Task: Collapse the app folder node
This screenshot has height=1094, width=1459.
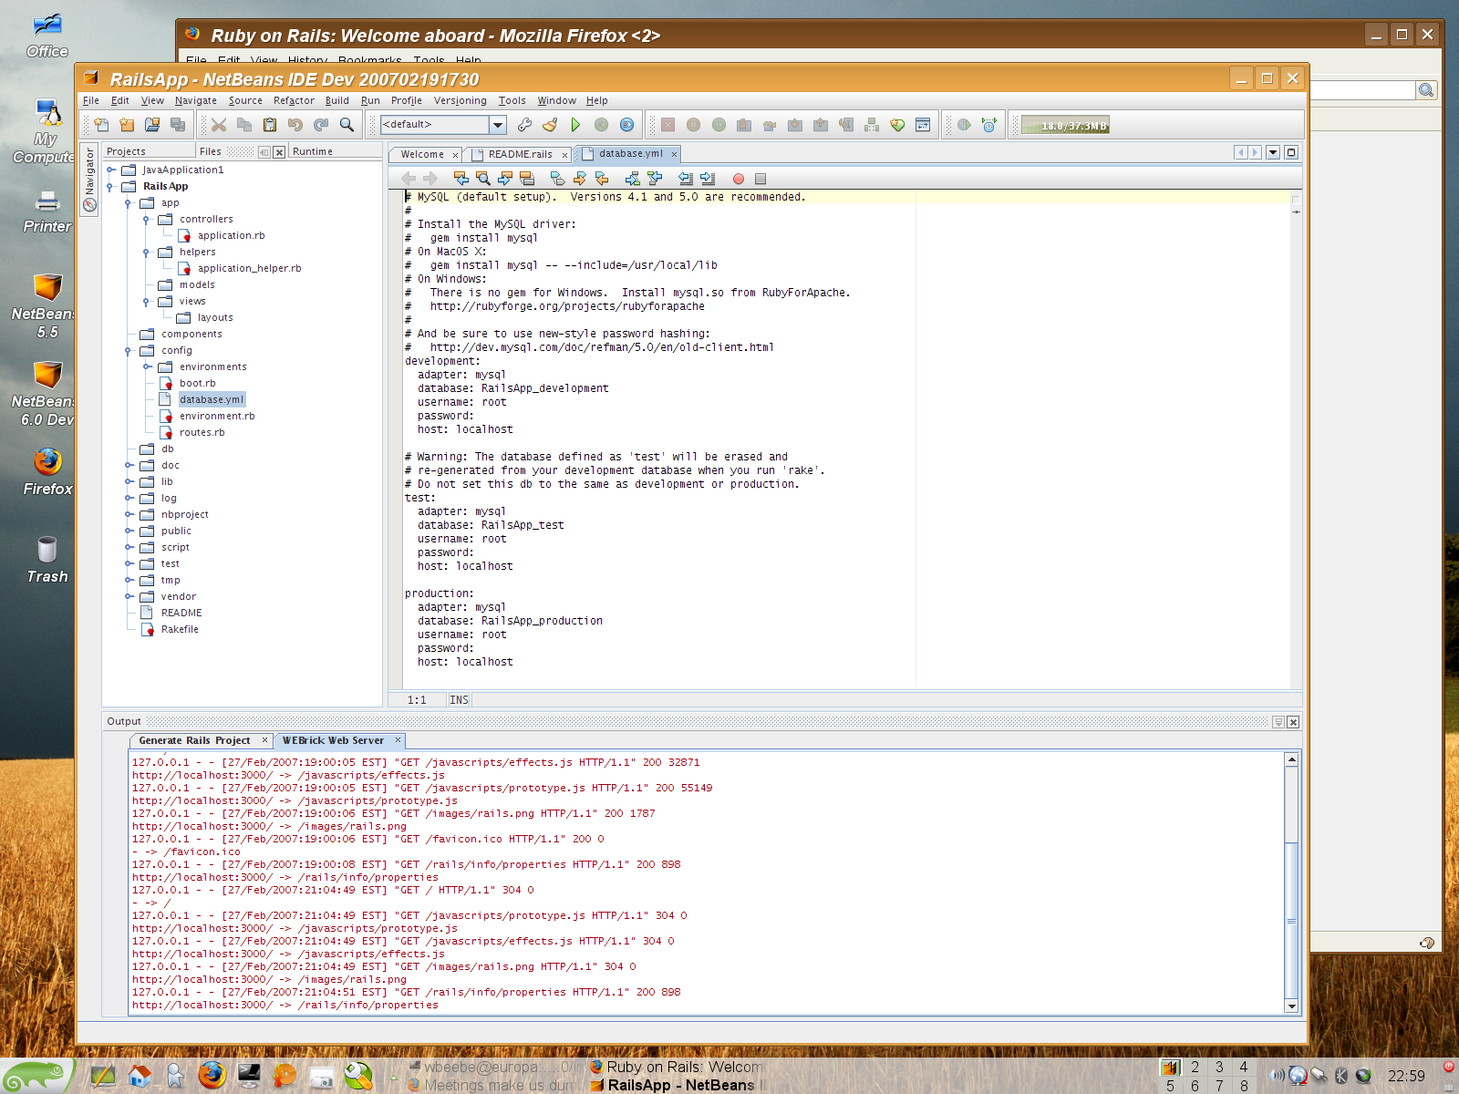Action: pyautogui.click(x=129, y=202)
